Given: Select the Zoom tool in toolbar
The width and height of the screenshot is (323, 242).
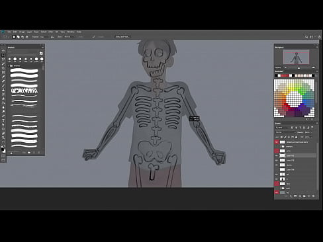Looking at the screenshot, I should point(3,138).
